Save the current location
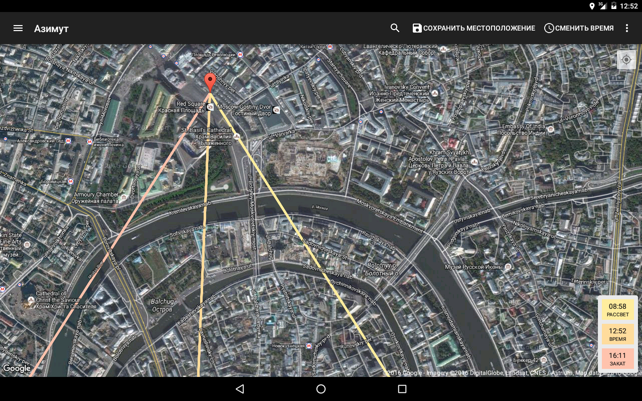This screenshot has height=401, width=642. [473, 28]
